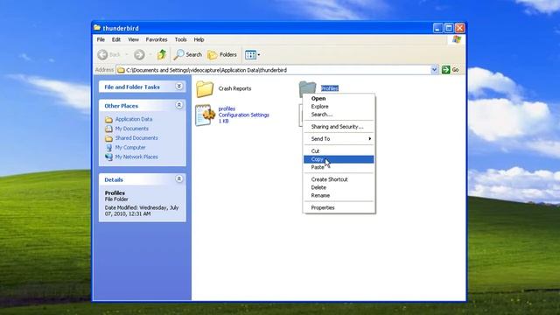Screen dimensions: 560x315
Task: Click the Shared Documents folder icon
Action: pos(108,138)
